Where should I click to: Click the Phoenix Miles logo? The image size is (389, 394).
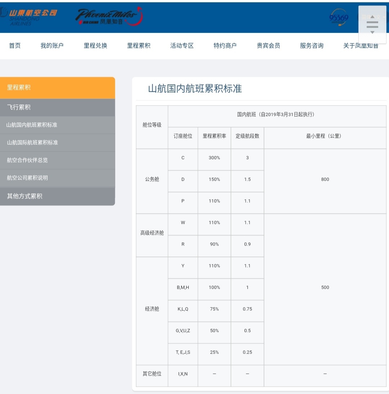(109, 17)
